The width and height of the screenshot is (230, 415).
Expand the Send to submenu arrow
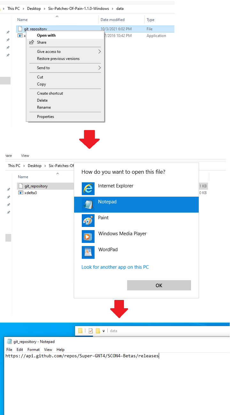(x=99, y=68)
